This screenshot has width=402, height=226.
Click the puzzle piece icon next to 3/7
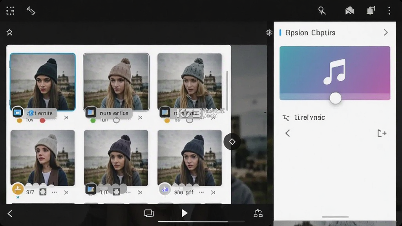point(43,192)
